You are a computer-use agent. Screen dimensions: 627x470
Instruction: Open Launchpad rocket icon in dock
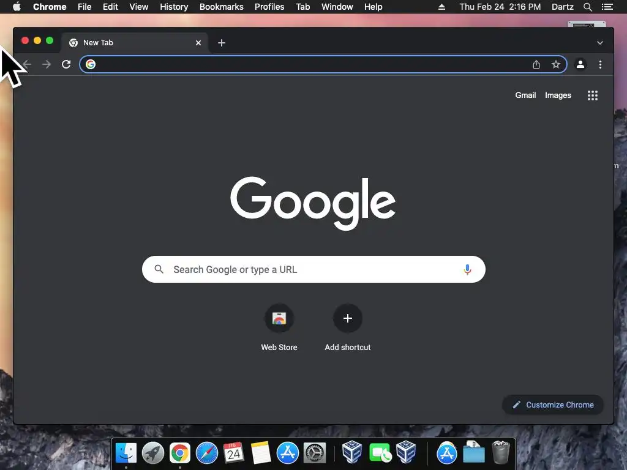tap(152, 453)
